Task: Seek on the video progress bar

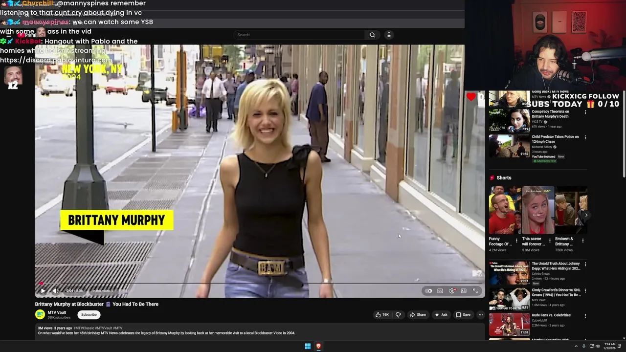Action: click(260, 283)
